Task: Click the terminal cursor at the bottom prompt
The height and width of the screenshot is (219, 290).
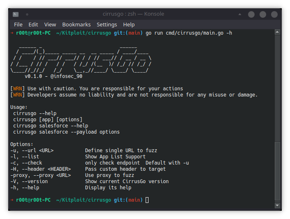Action: pos(147,200)
